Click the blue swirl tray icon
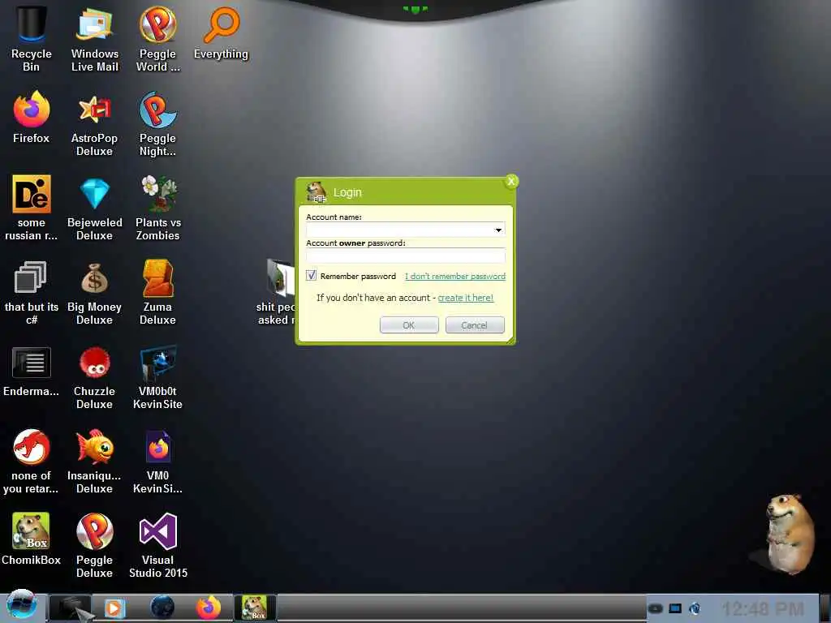Screen dimensions: 831x623 pyautogui.click(x=695, y=608)
